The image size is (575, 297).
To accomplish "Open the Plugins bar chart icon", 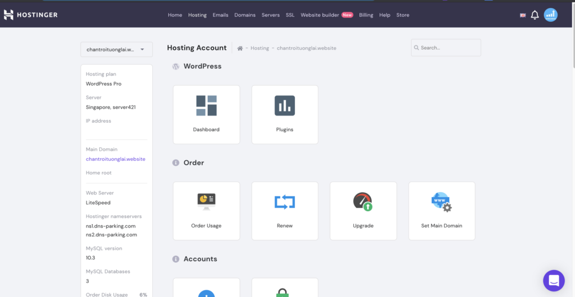I will coord(285,106).
